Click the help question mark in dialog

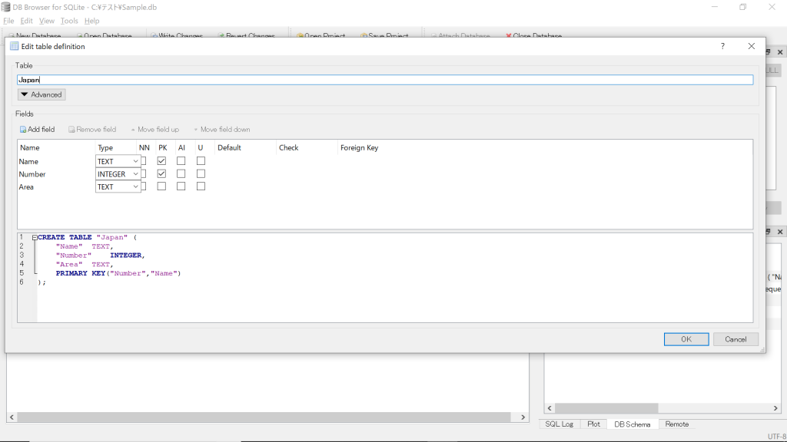[722, 46]
